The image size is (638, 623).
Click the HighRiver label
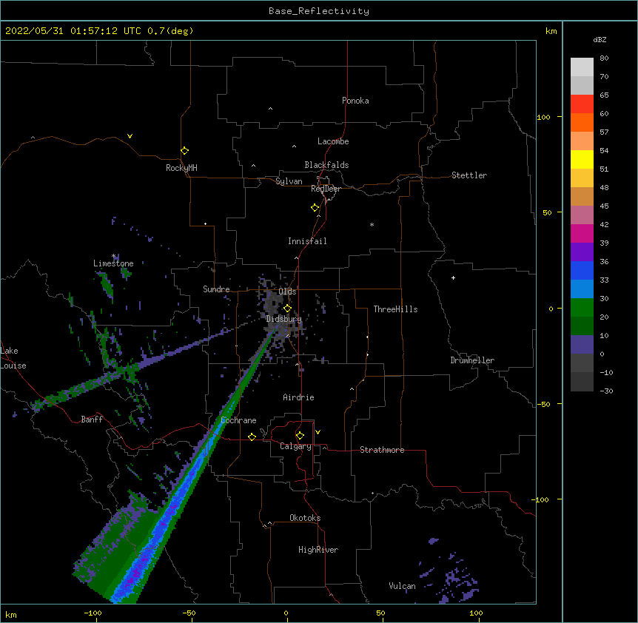(x=318, y=550)
